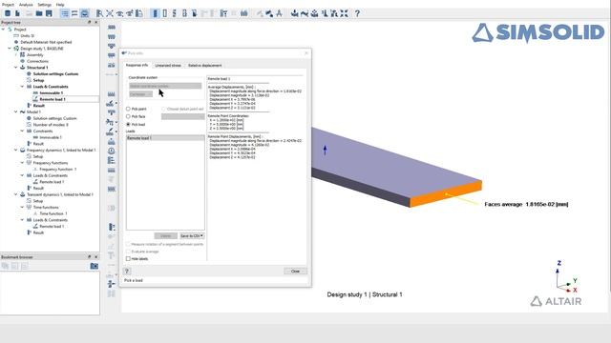
Task: Switch to the Linearized stress tab
Action: click(168, 66)
